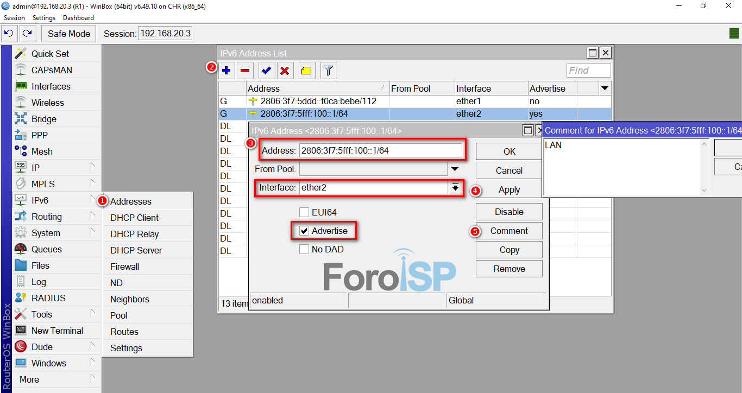This screenshot has height=393, width=742.
Task: Click the red minus remove icon
Action: 245,70
